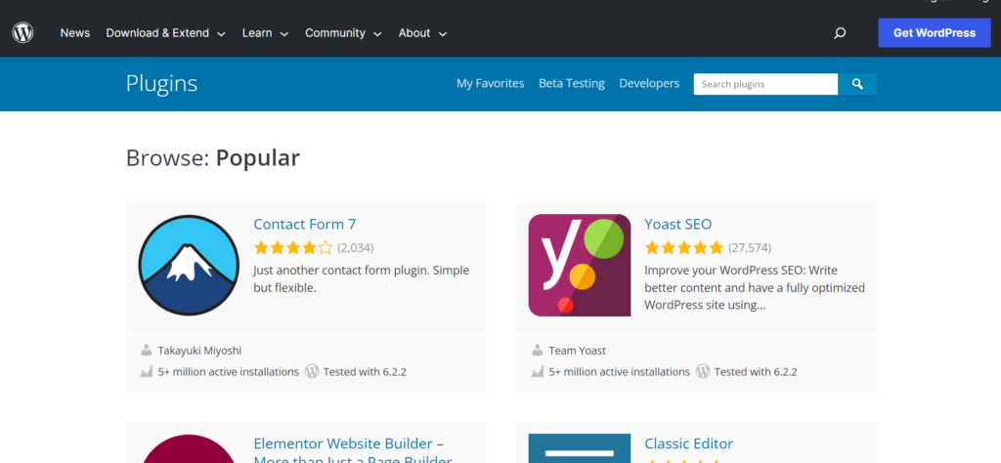
Task: Open the Developers link
Action: [x=649, y=84]
